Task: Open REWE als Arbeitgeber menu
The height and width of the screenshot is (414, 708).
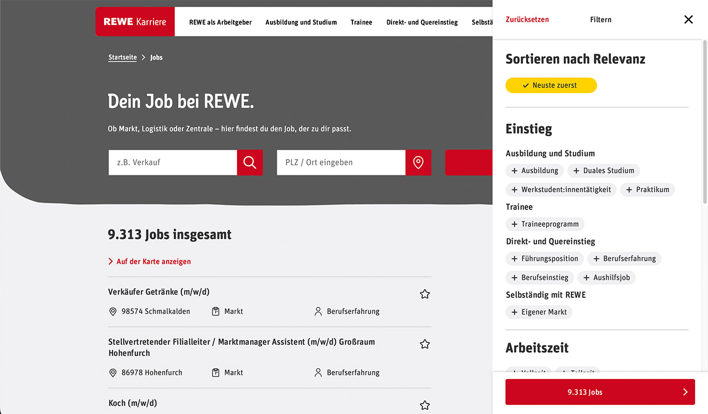Action: 221,22
